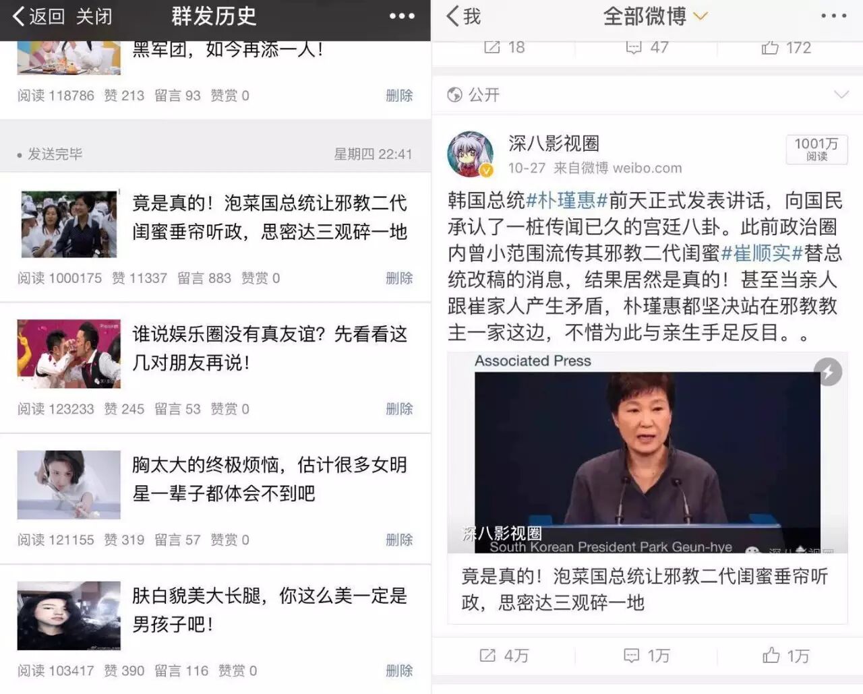Expand the chevron on the 公开 row

841,94
